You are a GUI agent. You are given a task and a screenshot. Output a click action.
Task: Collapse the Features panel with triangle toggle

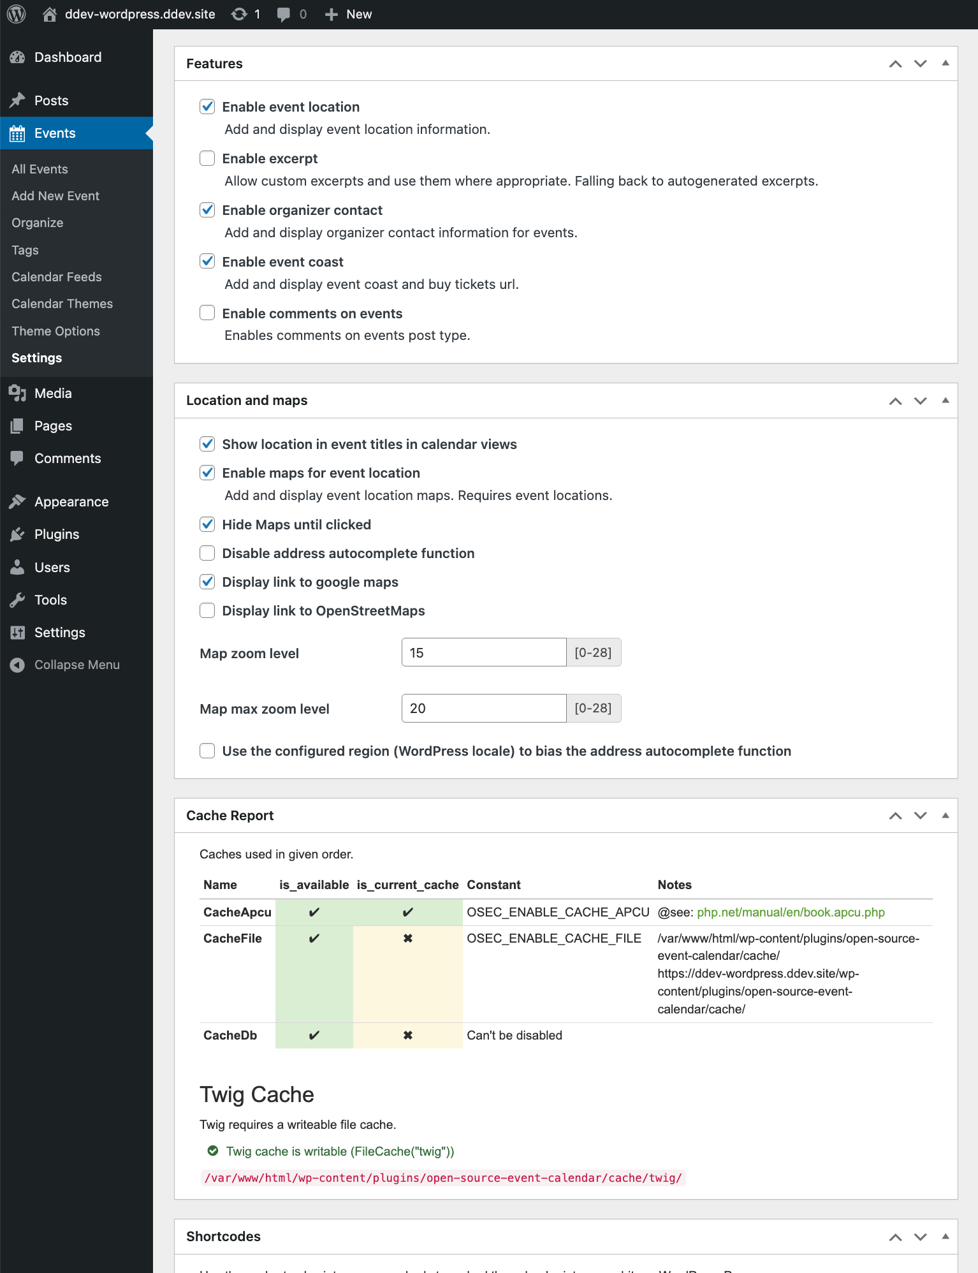pos(945,63)
